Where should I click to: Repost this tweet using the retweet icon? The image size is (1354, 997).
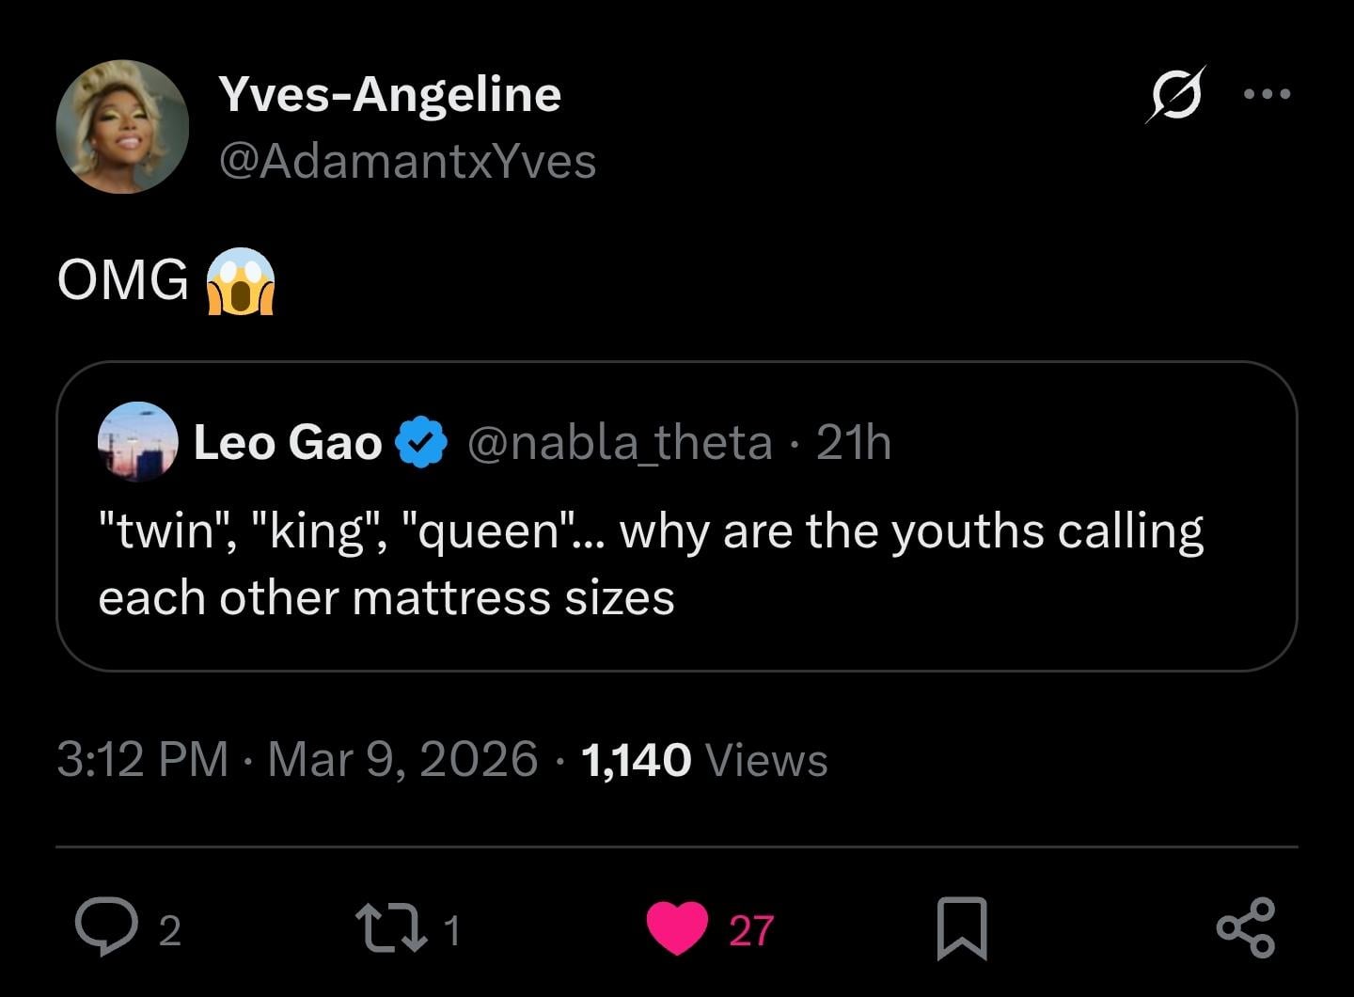click(x=389, y=928)
